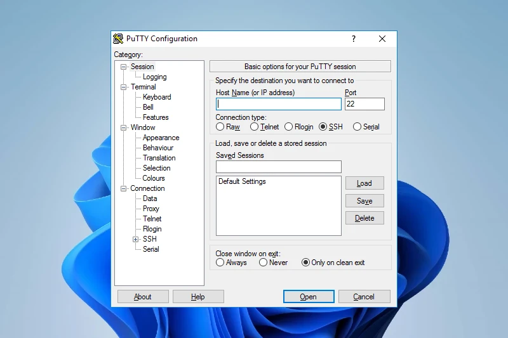This screenshot has height=338, width=508.
Task: Click the Save session button
Action: pyautogui.click(x=364, y=201)
